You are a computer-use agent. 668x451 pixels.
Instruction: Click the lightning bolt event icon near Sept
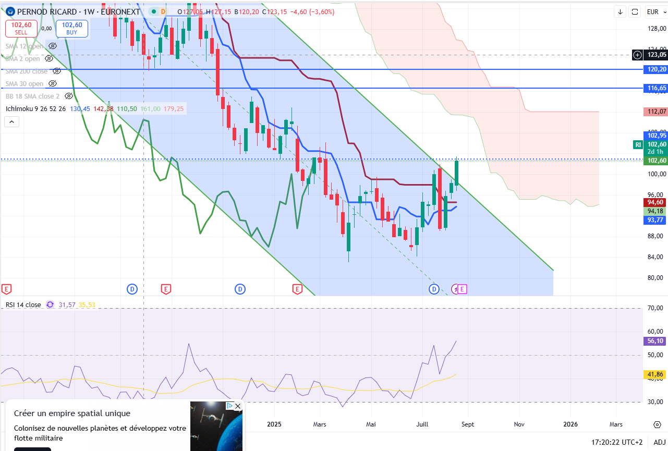coord(455,288)
